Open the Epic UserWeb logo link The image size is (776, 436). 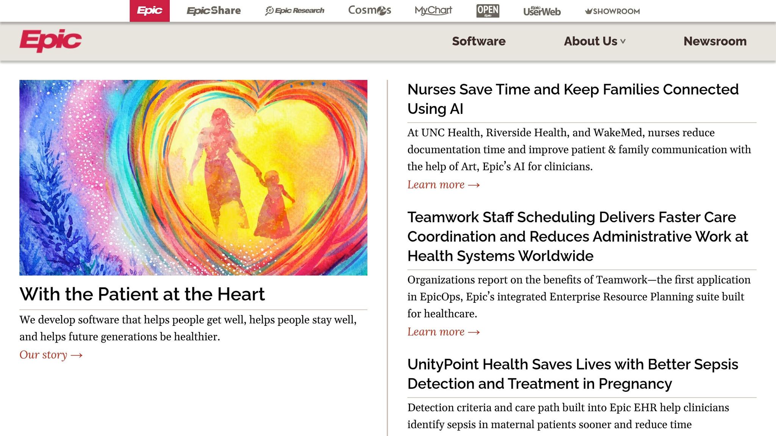(542, 11)
